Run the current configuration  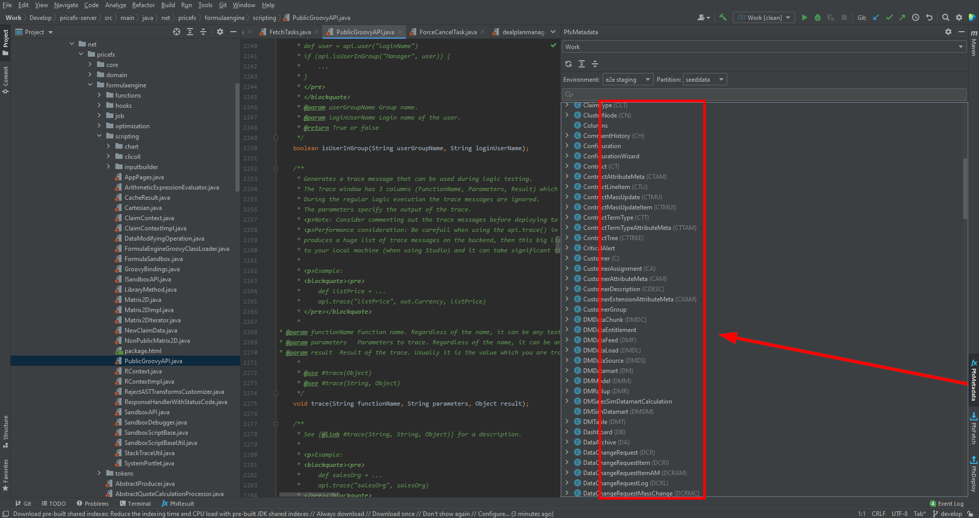coord(804,17)
